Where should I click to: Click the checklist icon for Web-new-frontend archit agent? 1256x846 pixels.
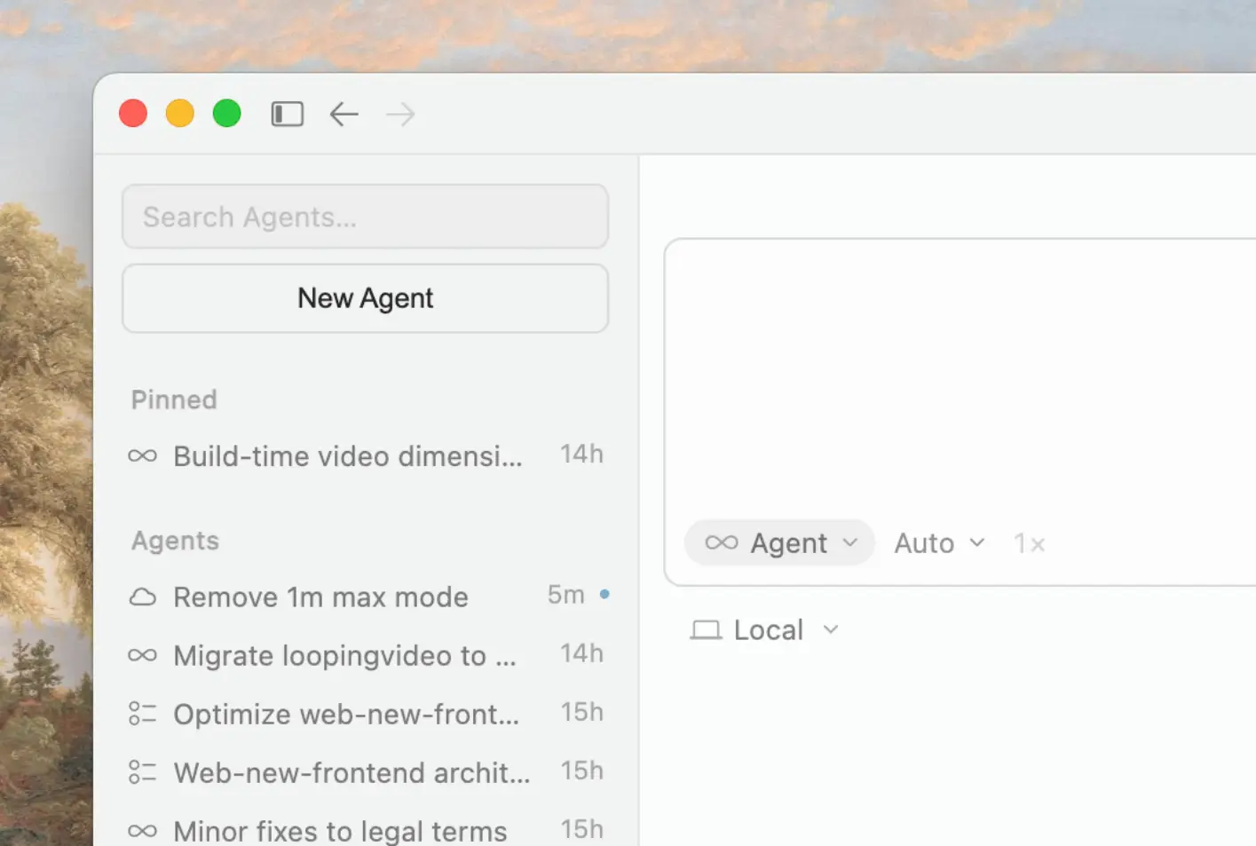143,772
